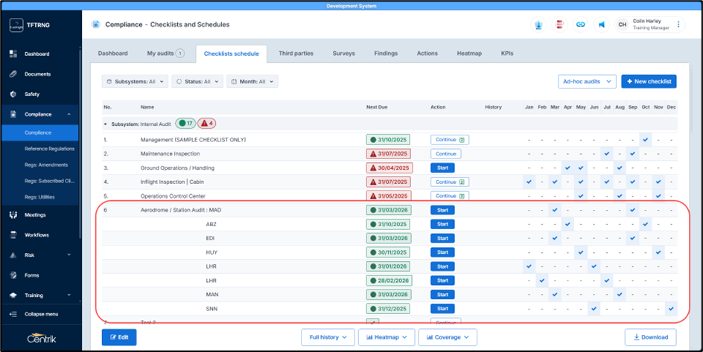
Task: Click the New checklist button
Action: tap(649, 81)
